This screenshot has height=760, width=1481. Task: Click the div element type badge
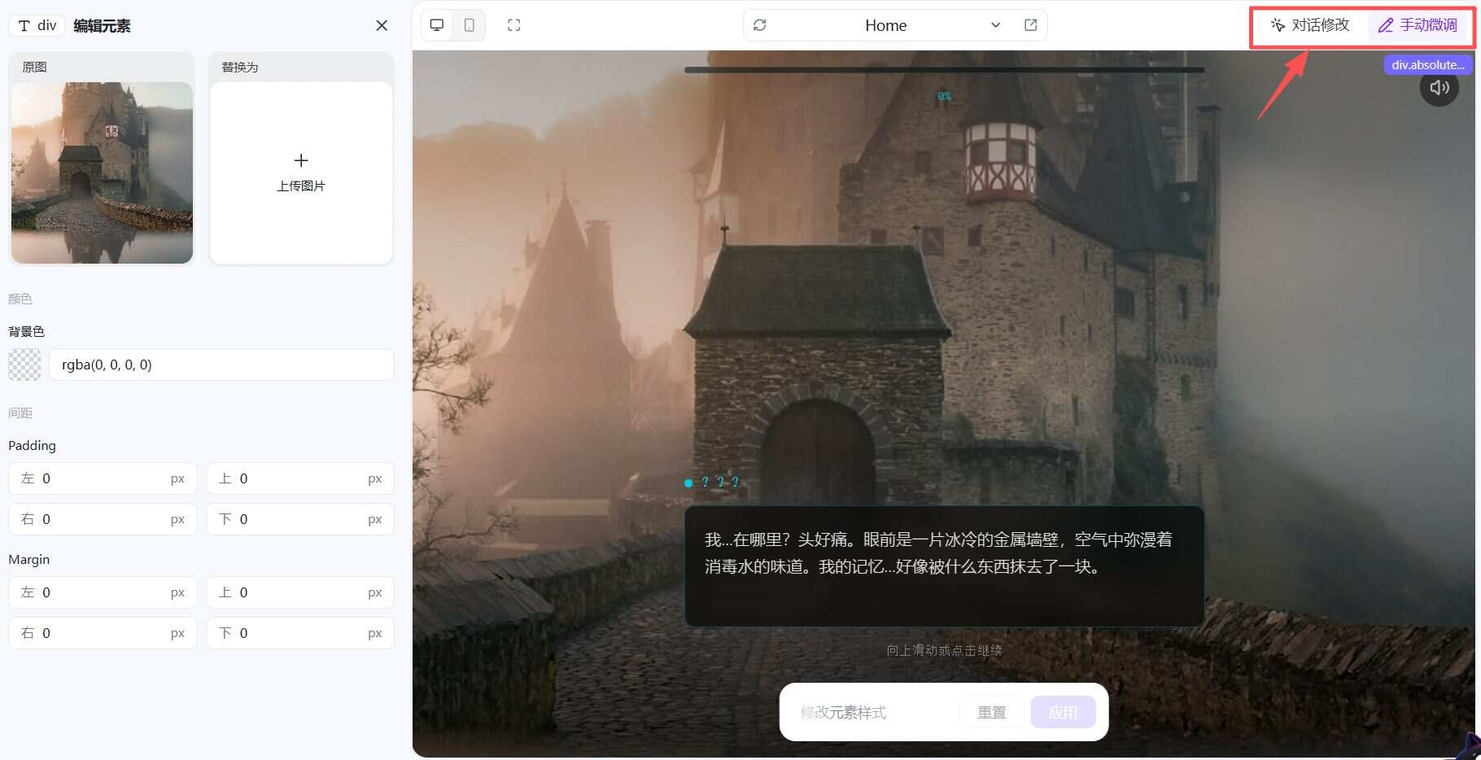tap(37, 26)
